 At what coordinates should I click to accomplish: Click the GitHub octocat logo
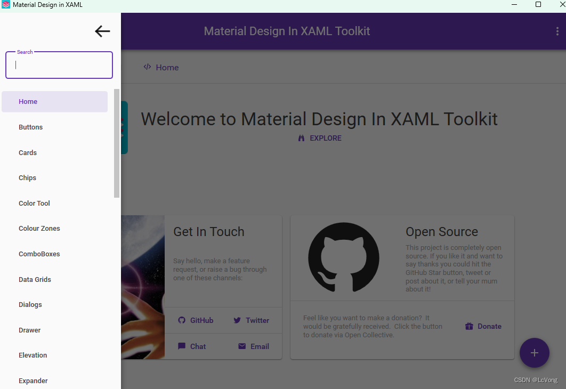tap(344, 258)
